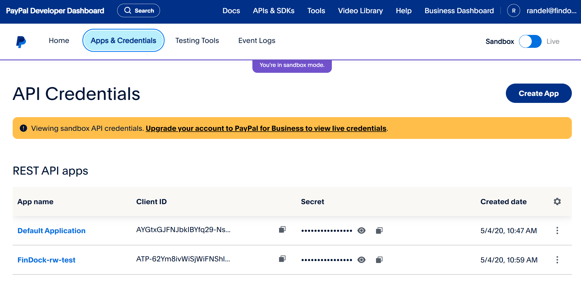Viewport: 581px width, 281px height.
Task: Click the user avatar circle
Action: [513, 10]
